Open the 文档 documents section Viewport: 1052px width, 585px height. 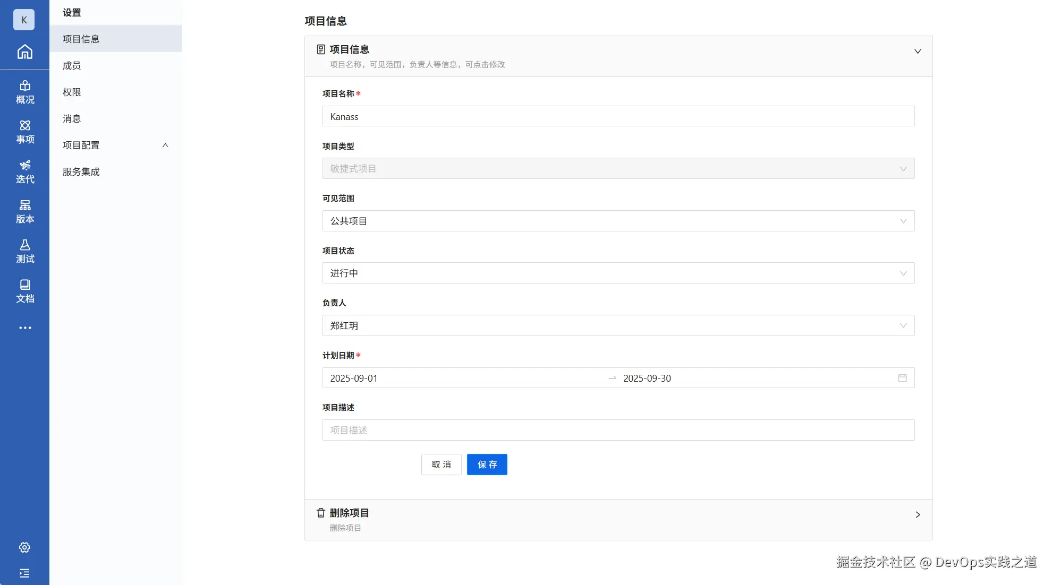(24, 291)
